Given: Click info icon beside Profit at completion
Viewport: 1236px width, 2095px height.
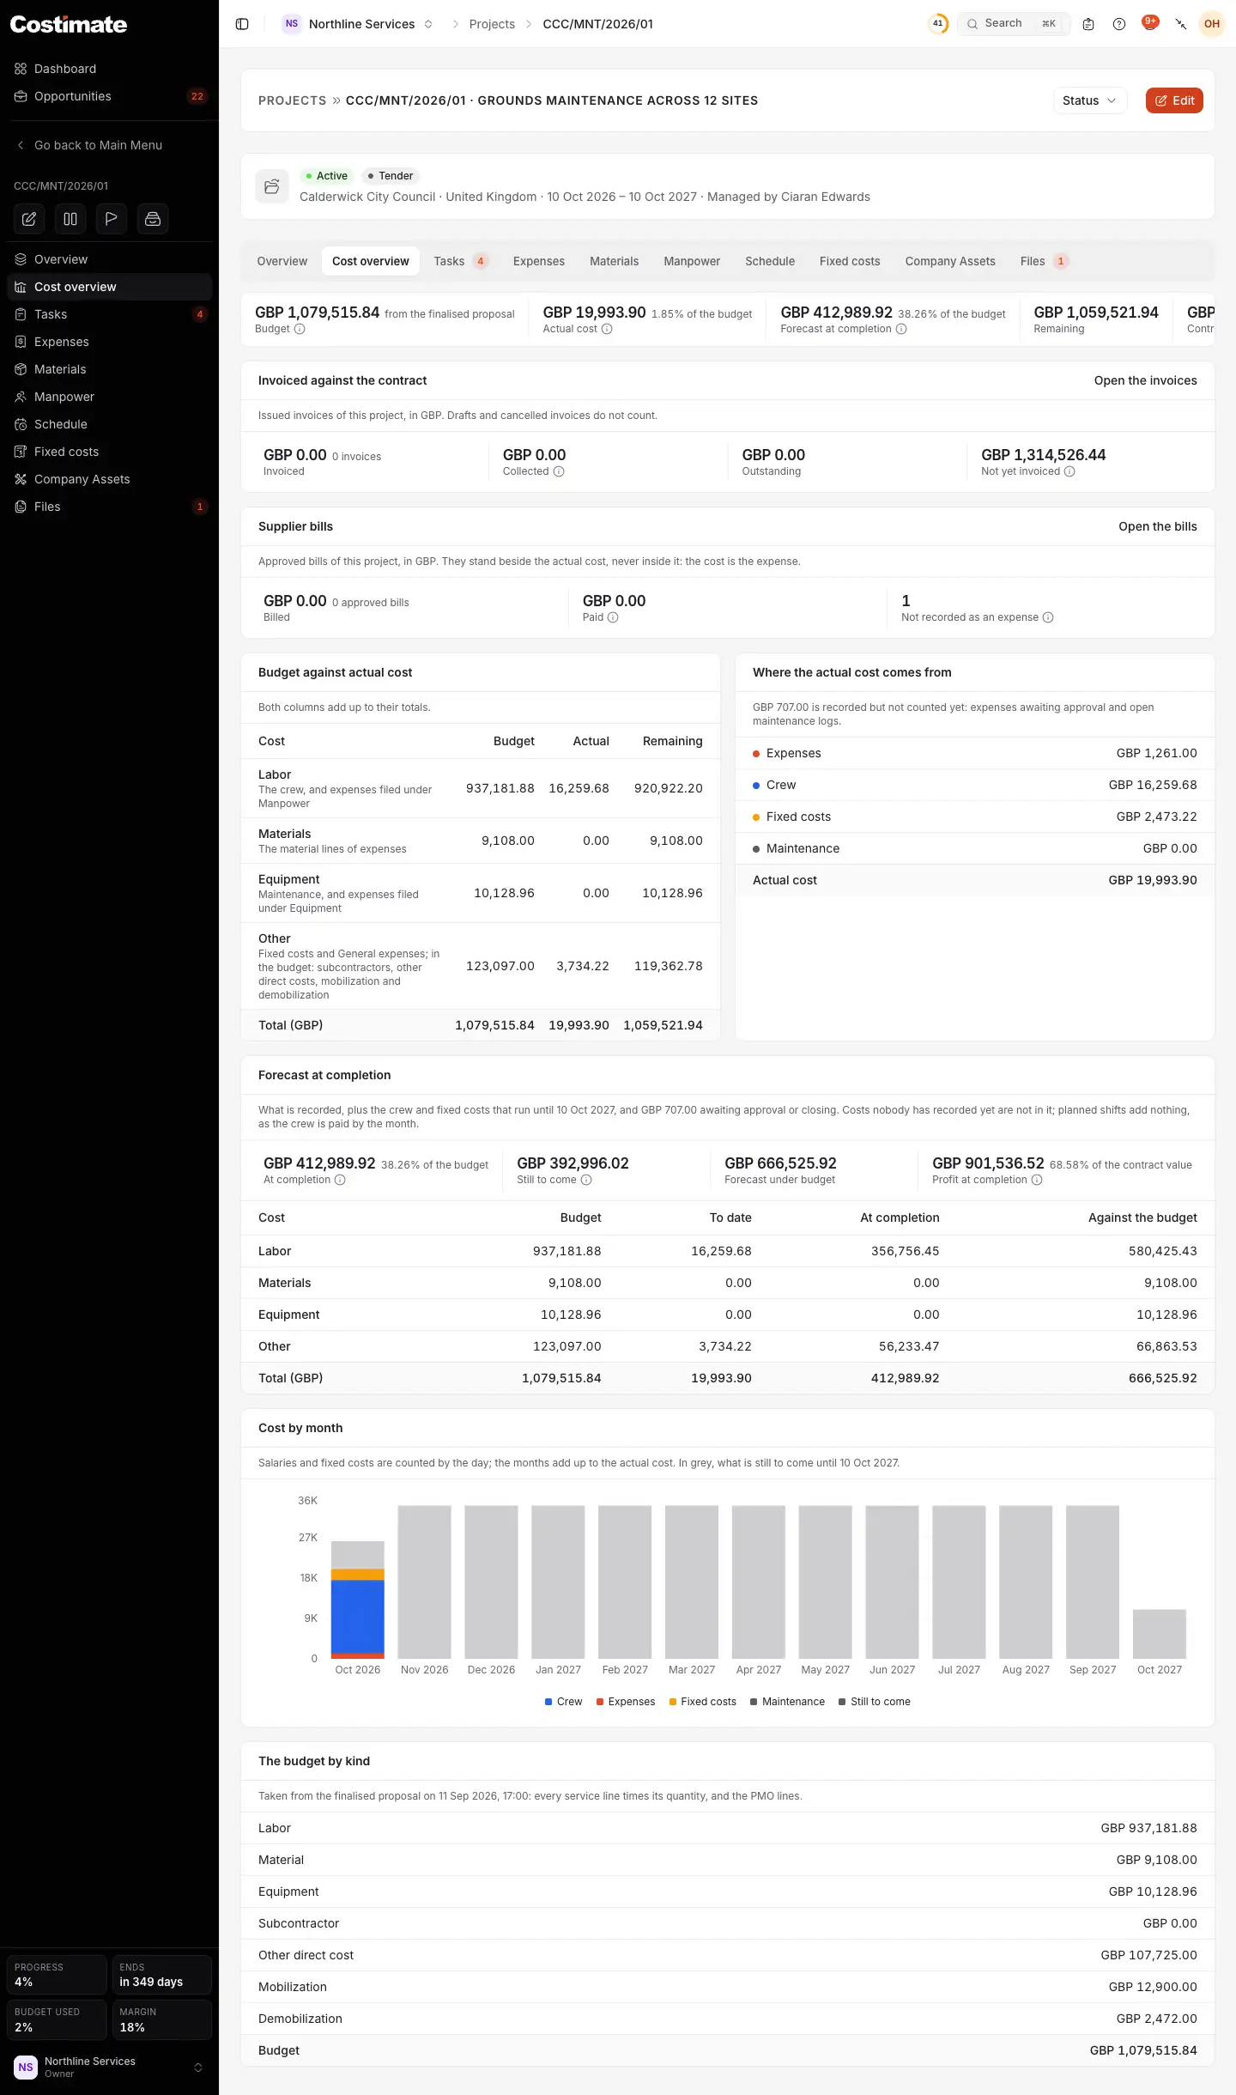Looking at the screenshot, I should [1037, 1180].
